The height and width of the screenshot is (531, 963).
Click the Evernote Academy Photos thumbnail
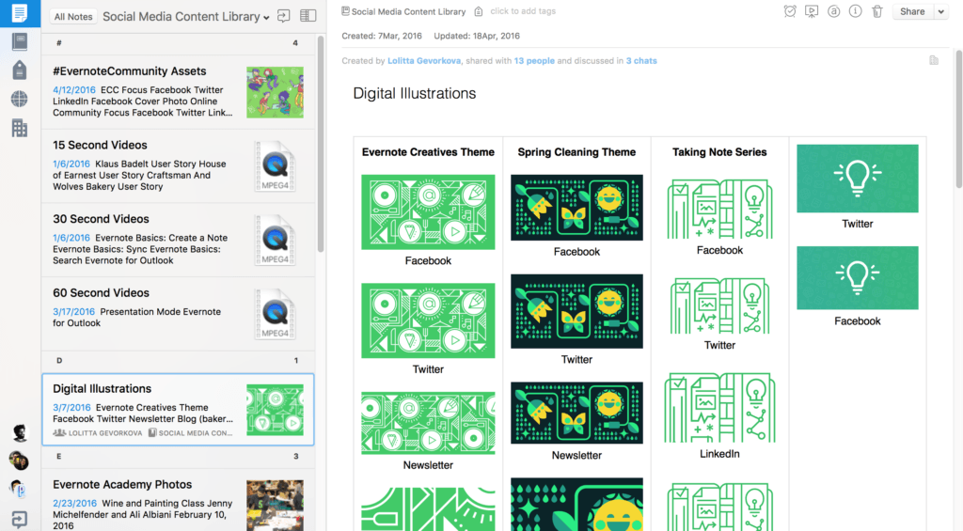(276, 506)
